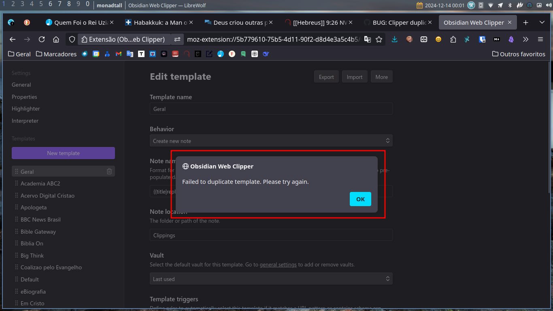Bookmark this page with the star icon

click(x=379, y=39)
